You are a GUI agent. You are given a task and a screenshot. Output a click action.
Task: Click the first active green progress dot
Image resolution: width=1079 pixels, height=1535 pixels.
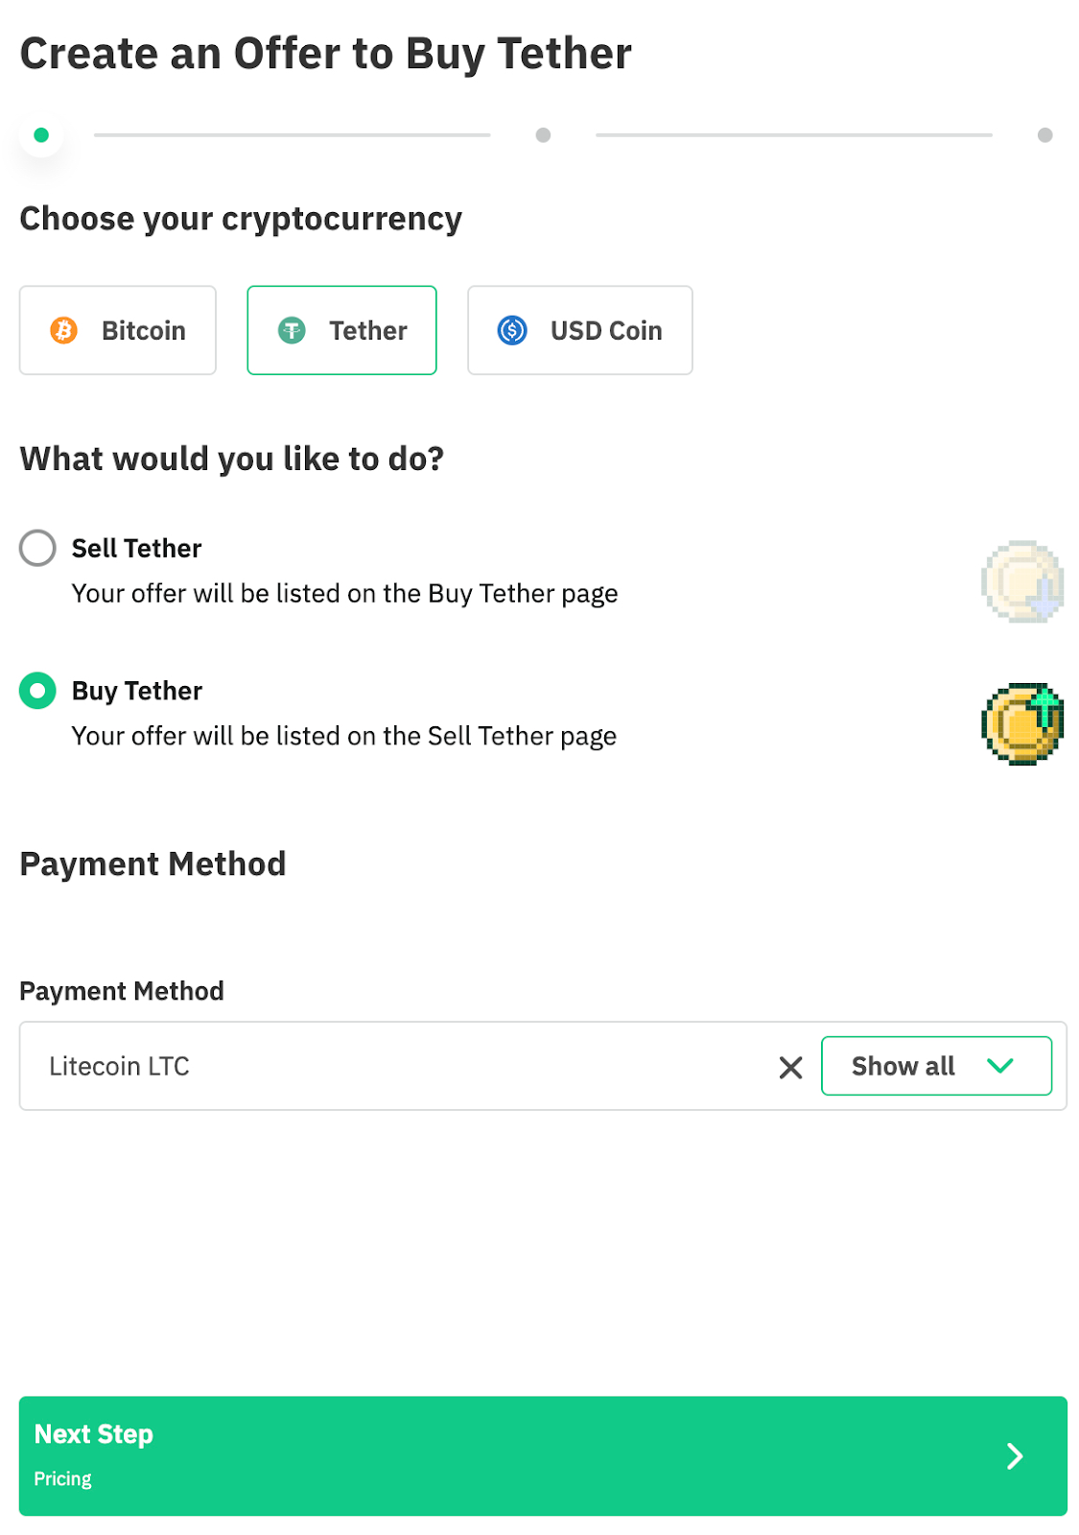point(41,135)
